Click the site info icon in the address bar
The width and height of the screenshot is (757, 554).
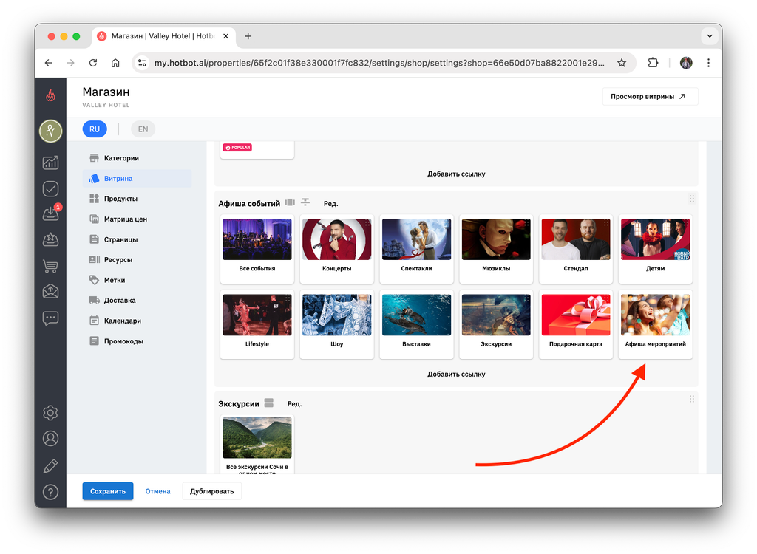click(x=142, y=63)
